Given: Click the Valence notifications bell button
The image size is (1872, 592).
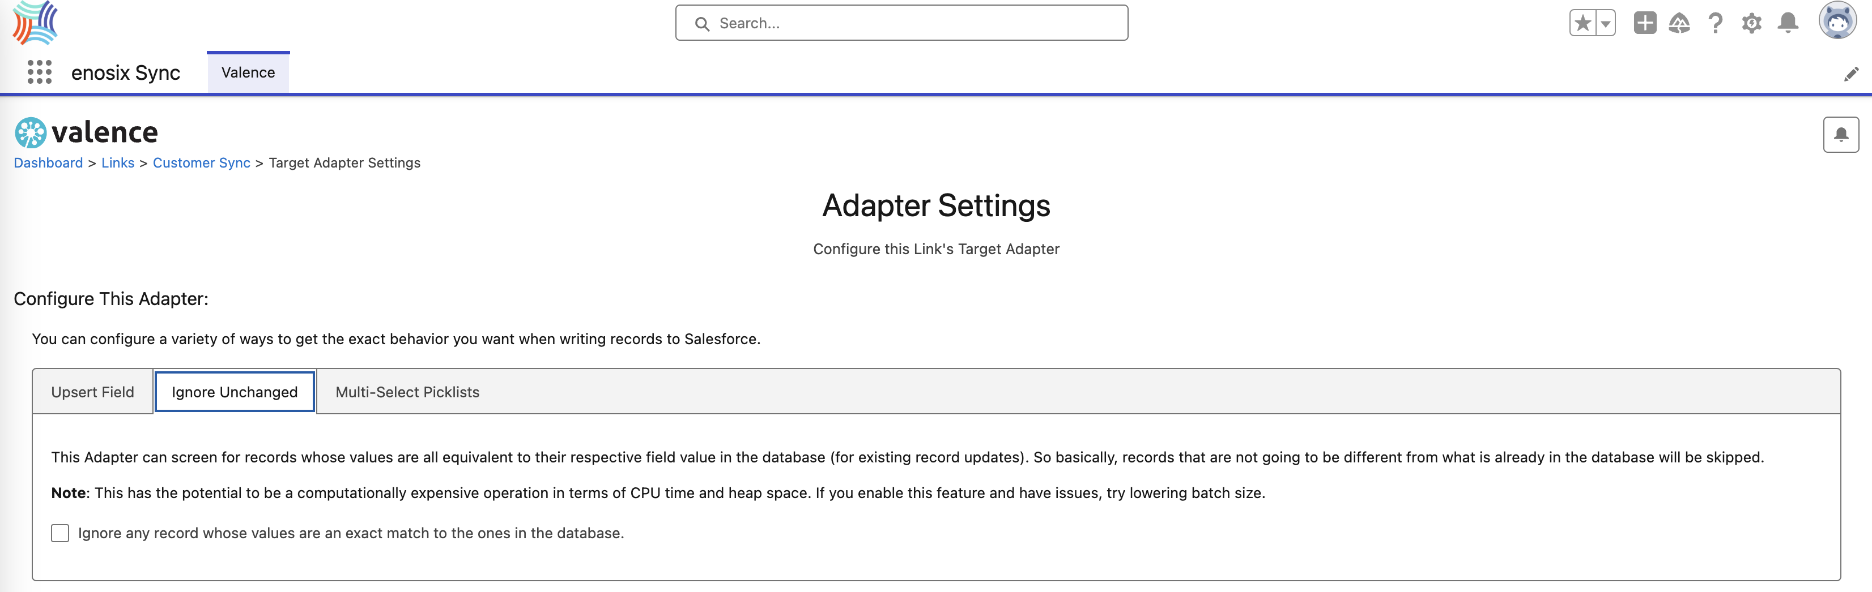Looking at the screenshot, I should click(1841, 134).
